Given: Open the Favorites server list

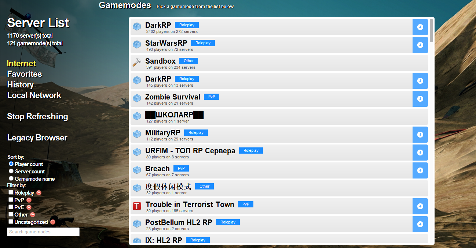Looking at the screenshot, I should click(x=25, y=74).
